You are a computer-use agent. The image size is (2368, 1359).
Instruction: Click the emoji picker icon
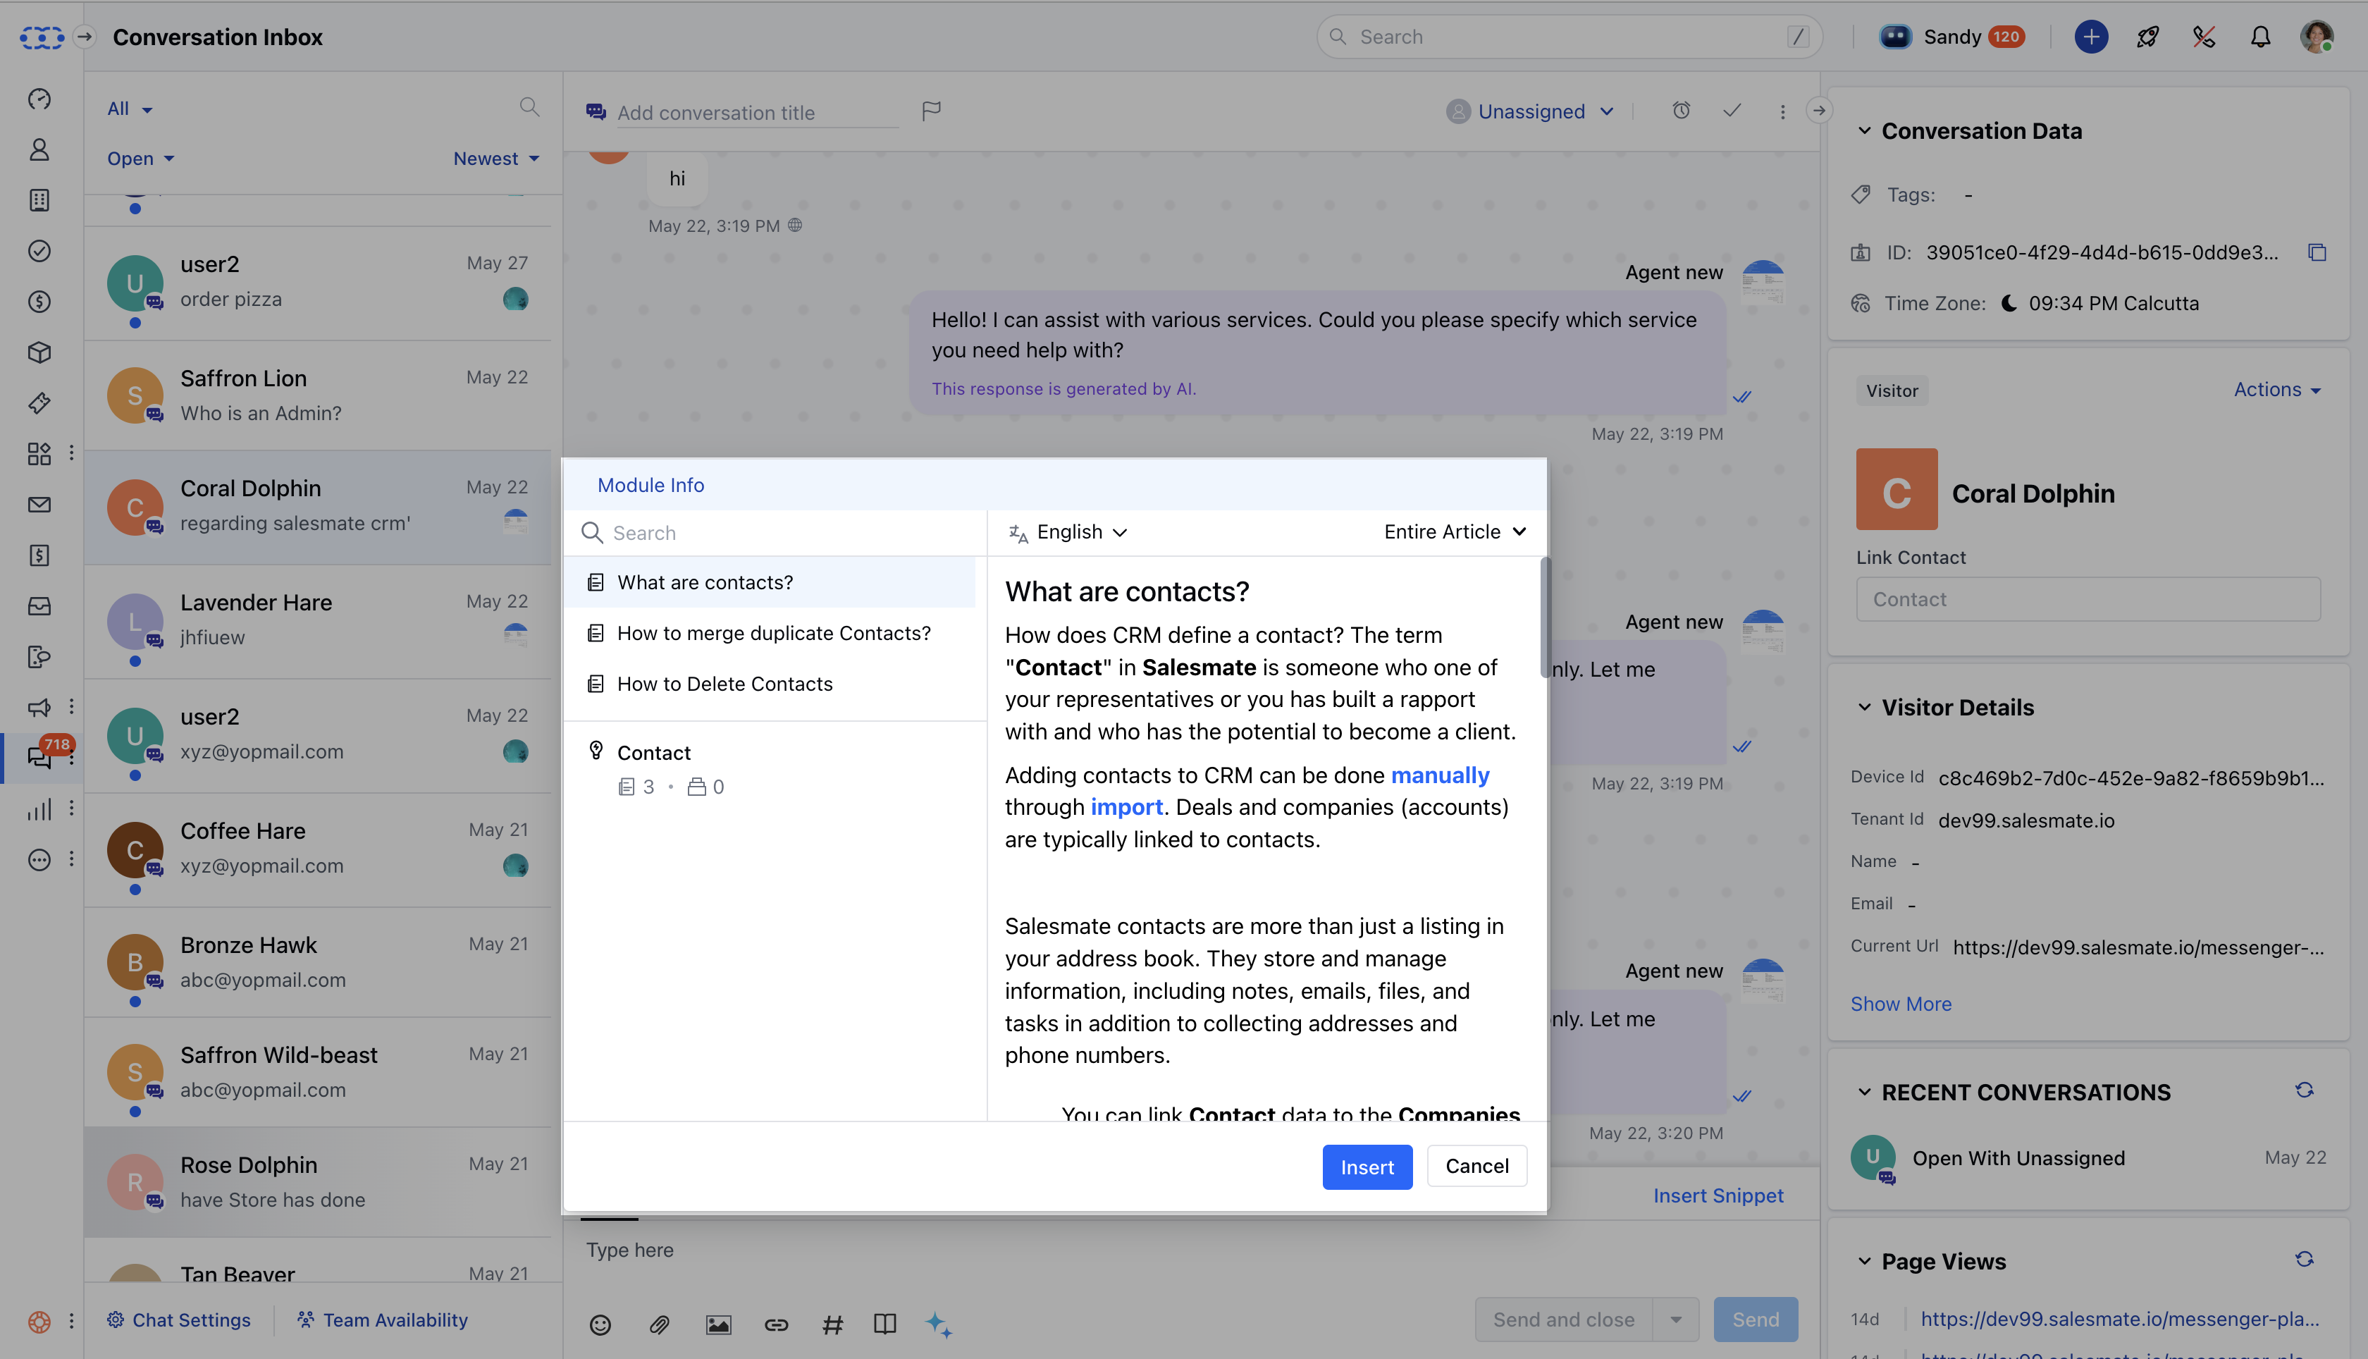[600, 1324]
